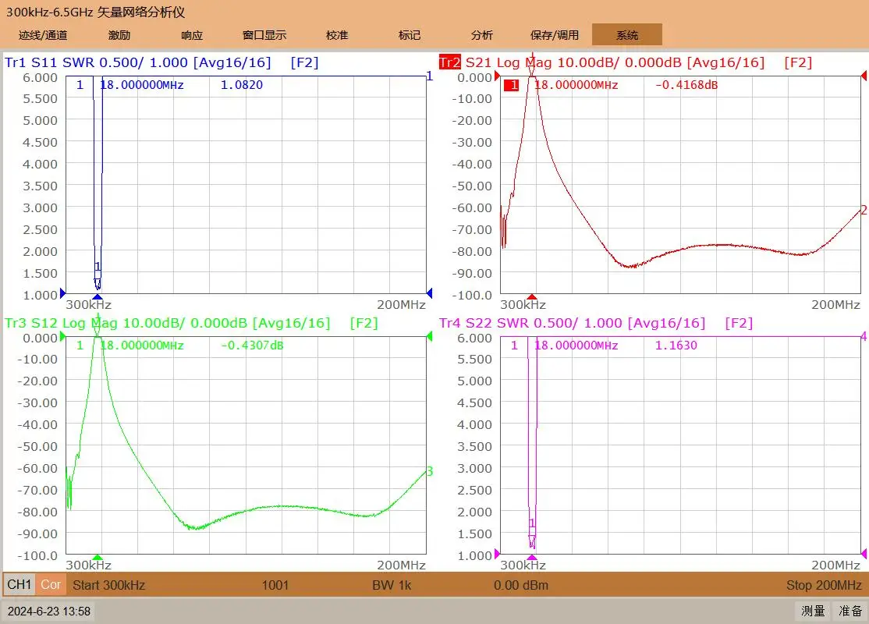Image resolution: width=869 pixels, height=624 pixels.
Task: Click the CH1 channel label
Action: pos(20,585)
